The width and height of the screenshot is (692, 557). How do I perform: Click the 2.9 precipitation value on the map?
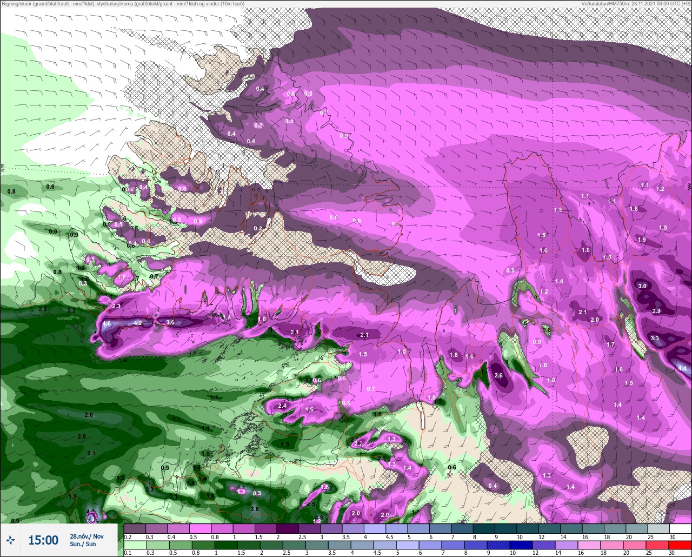pyautogui.click(x=656, y=311)
